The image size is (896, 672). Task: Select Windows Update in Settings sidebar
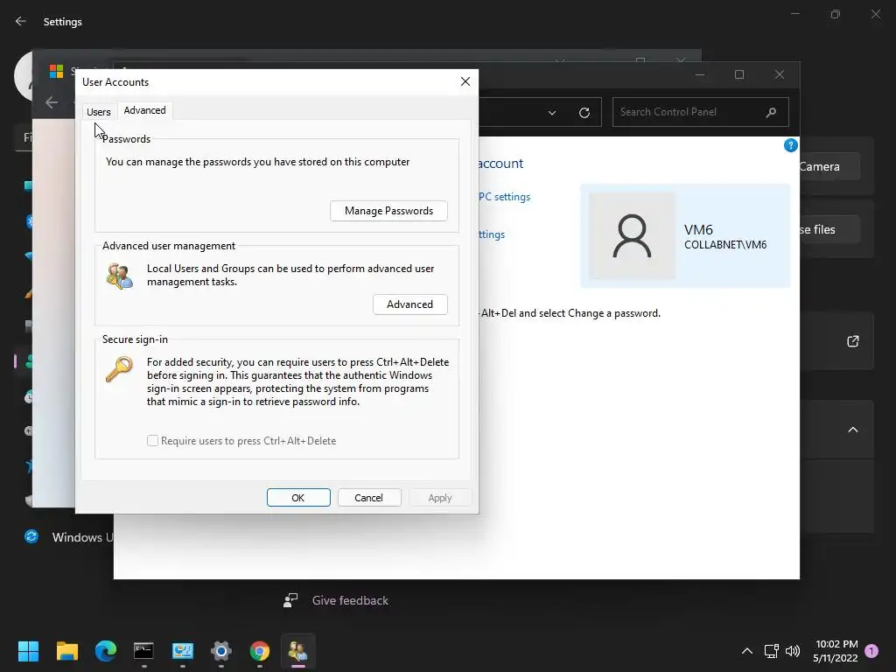coord(68,537)
